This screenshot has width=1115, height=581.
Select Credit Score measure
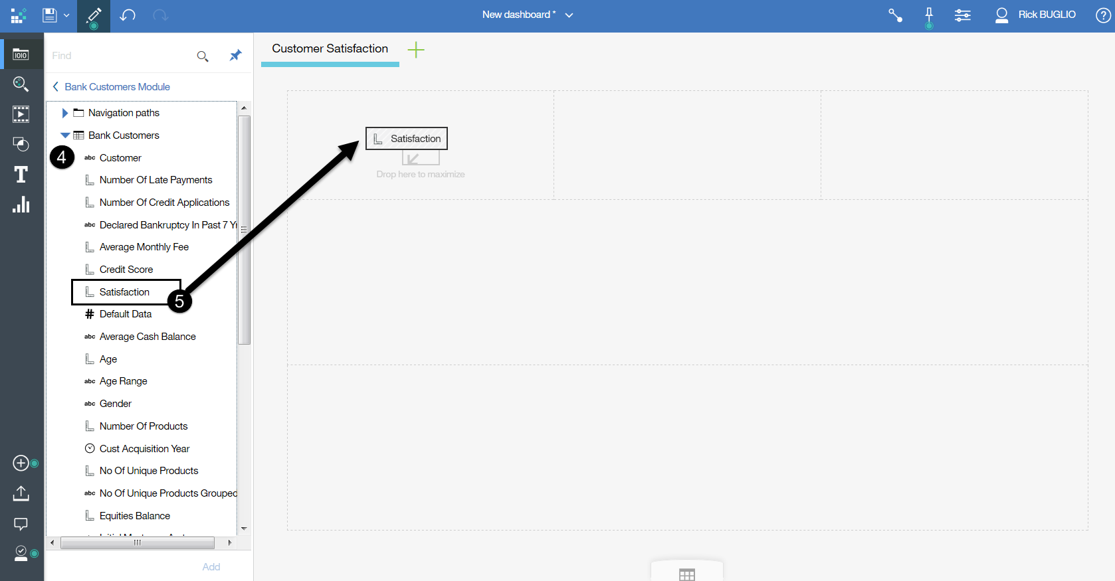(x=126, y=270)
